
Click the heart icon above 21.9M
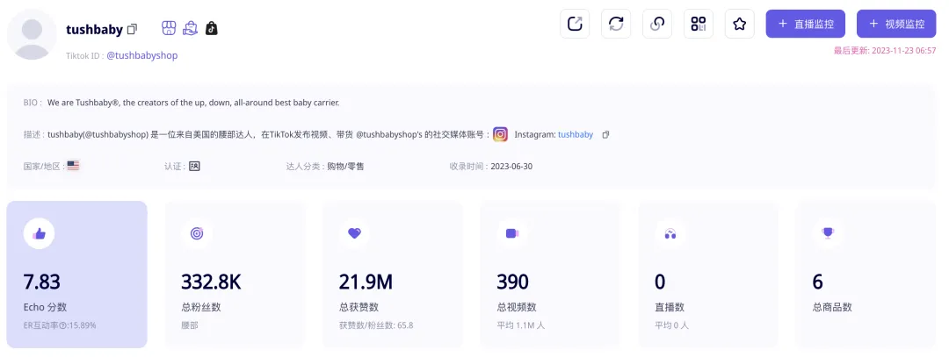[355, 233]
